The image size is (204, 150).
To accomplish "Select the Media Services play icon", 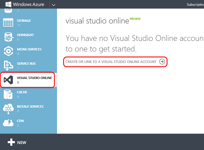I will (9, 51).
